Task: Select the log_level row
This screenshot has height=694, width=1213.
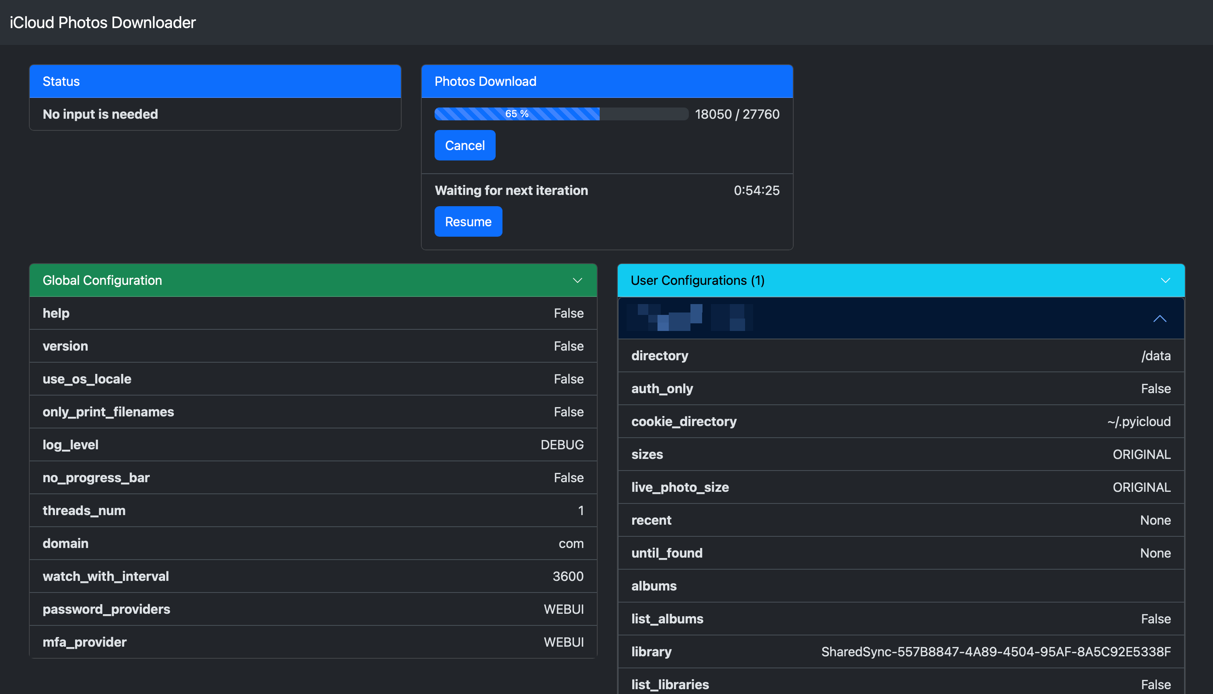Action: point(313,445)
